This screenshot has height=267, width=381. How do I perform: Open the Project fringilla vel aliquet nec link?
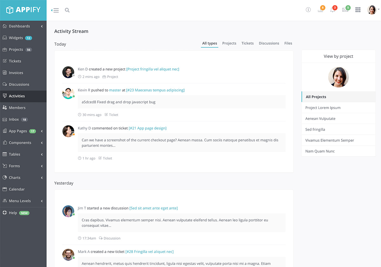(x=153, y=69)
